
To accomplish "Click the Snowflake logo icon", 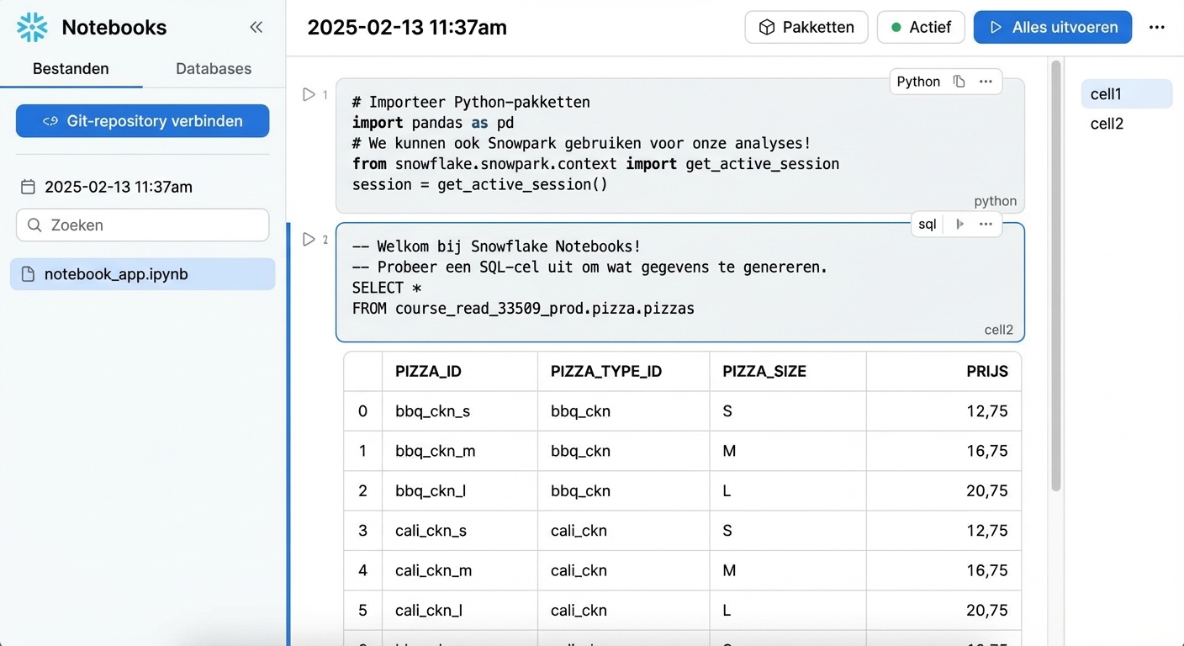I will pyautogui.click(x=31, y=26).
